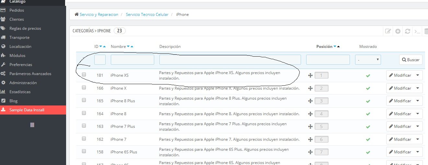
Task: Click Modificar for iPhone 8 Plus
Action: (400, 101)
